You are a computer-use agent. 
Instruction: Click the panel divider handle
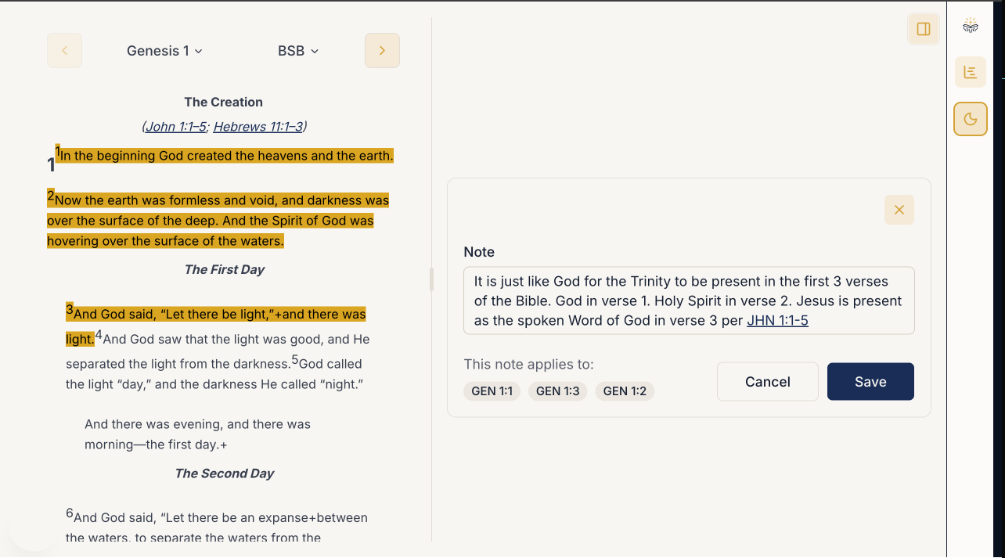pos(431,279)
